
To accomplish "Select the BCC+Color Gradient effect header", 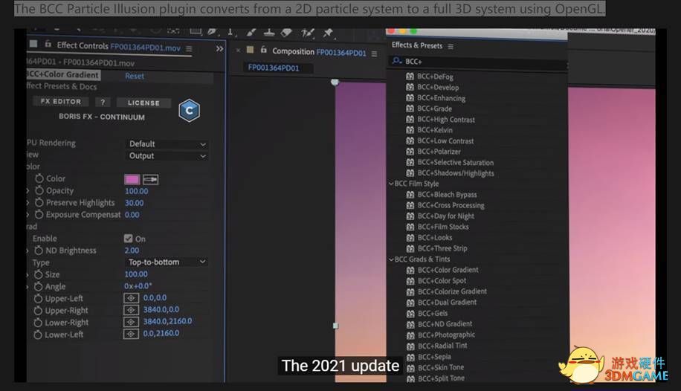I will click(x=63, y=75).
